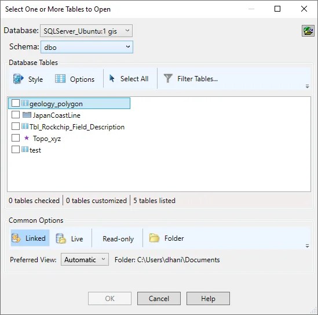318x315 pixels.
Task: Click the Style globe icon
Action: 19,79
